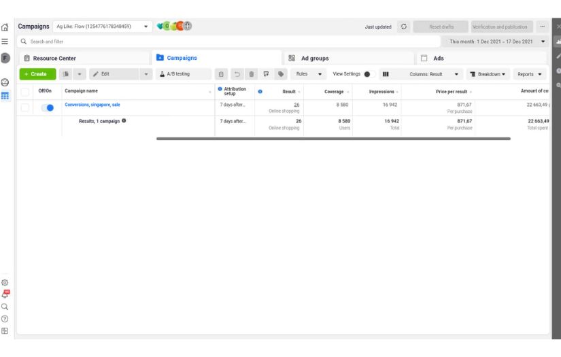Viewport: 561px width, 357px height.
Task: Open the Rules dropdown
Action: pyautogui.click(x=309, y=74)
